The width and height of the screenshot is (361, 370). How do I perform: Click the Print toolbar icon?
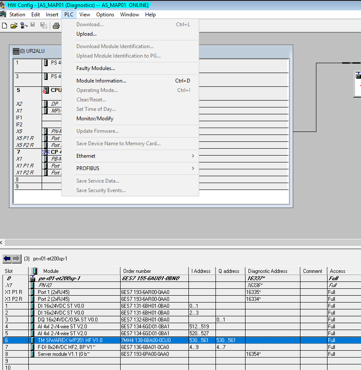point(56,26)
